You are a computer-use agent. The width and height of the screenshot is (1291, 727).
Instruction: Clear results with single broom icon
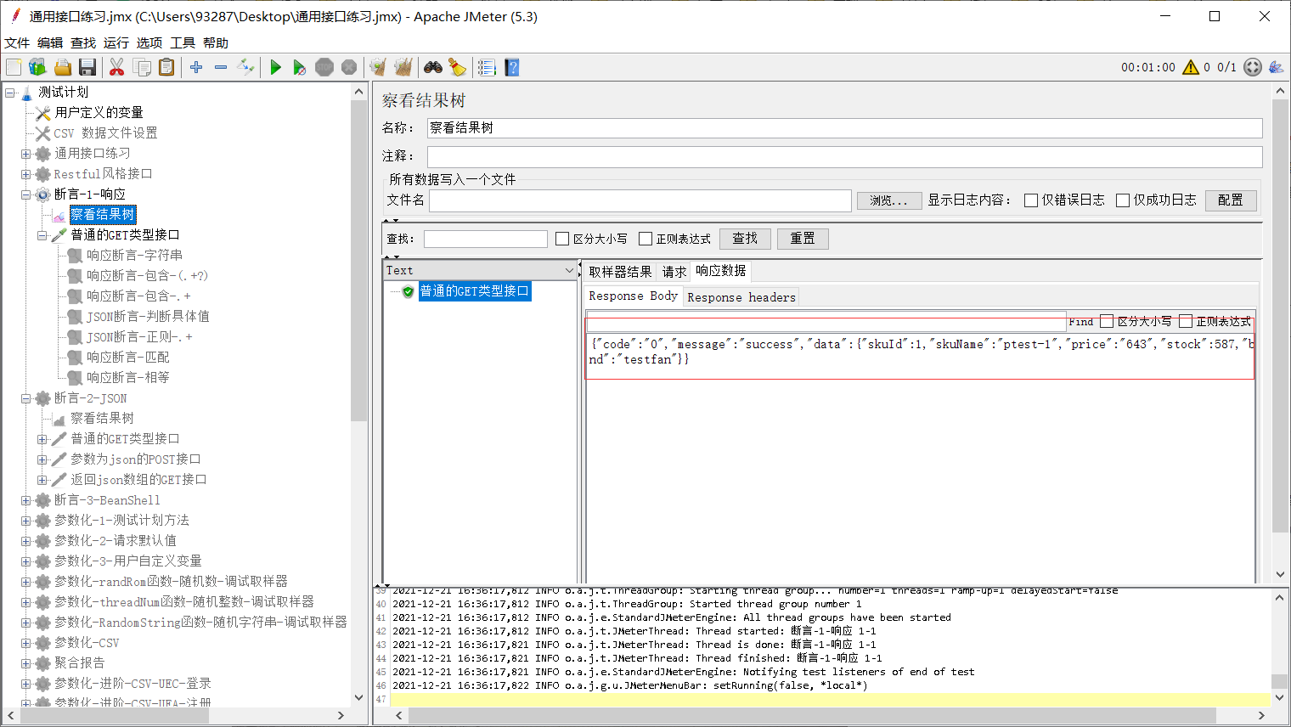click(x=378, y=67)
